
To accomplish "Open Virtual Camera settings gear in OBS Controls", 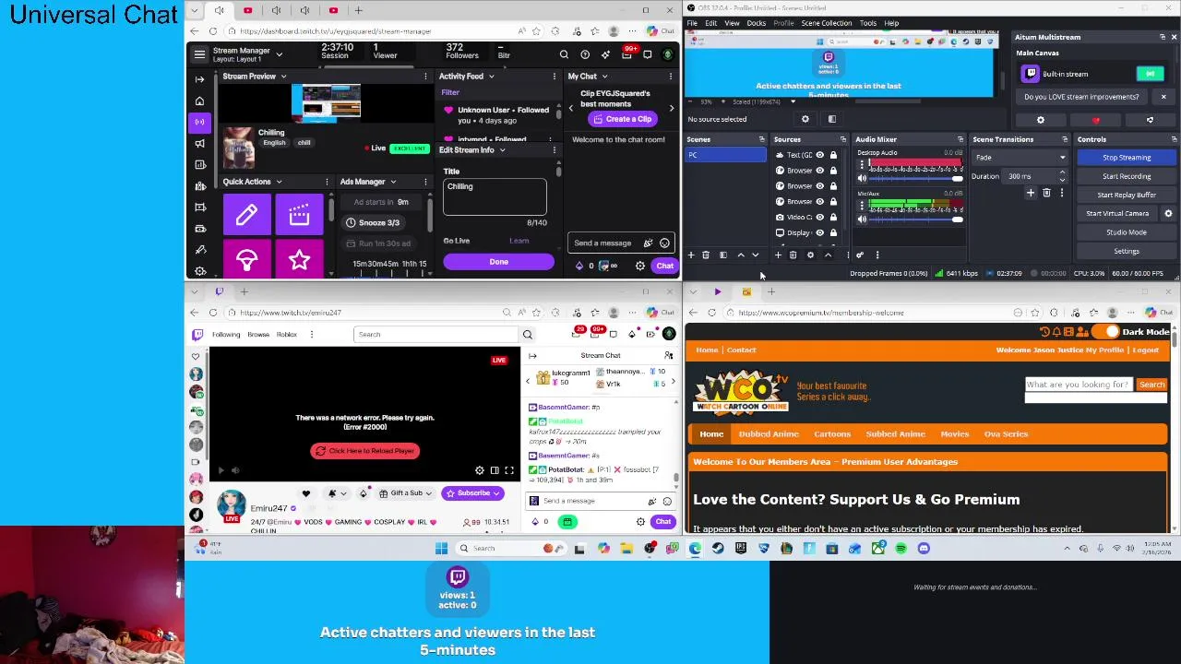I will coord(1168,213).
